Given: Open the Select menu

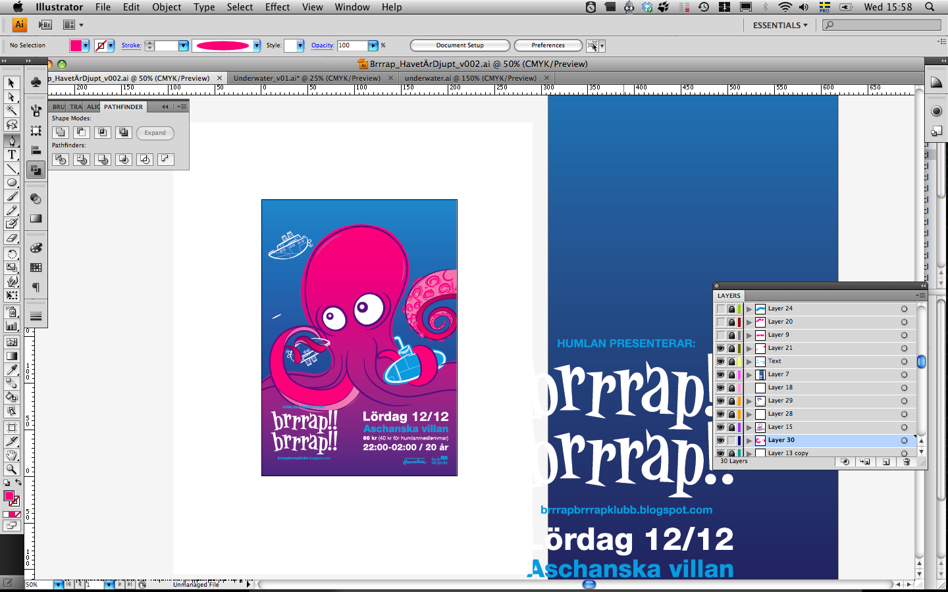Looking at the screenshot, I should tap(240, 7).
